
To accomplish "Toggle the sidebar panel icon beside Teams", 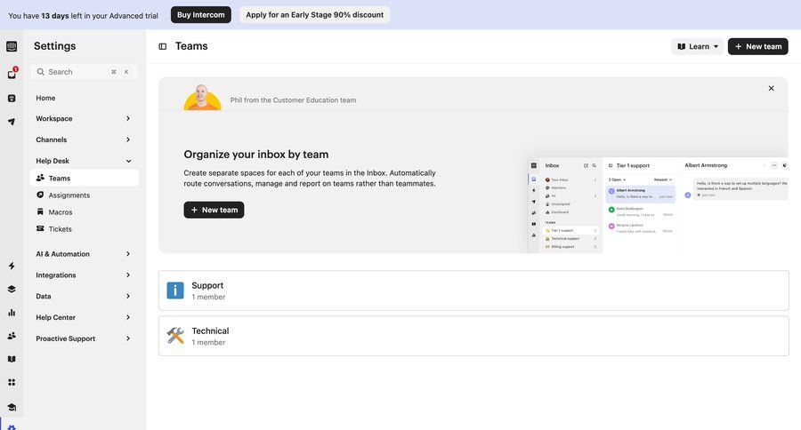I will [163, 46].
